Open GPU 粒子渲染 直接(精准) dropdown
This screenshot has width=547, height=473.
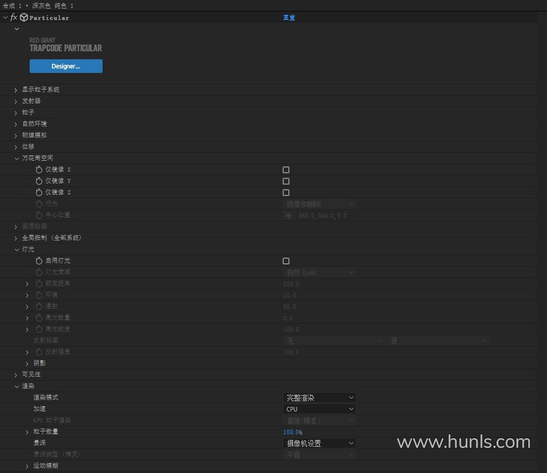(x=319, y=421)
